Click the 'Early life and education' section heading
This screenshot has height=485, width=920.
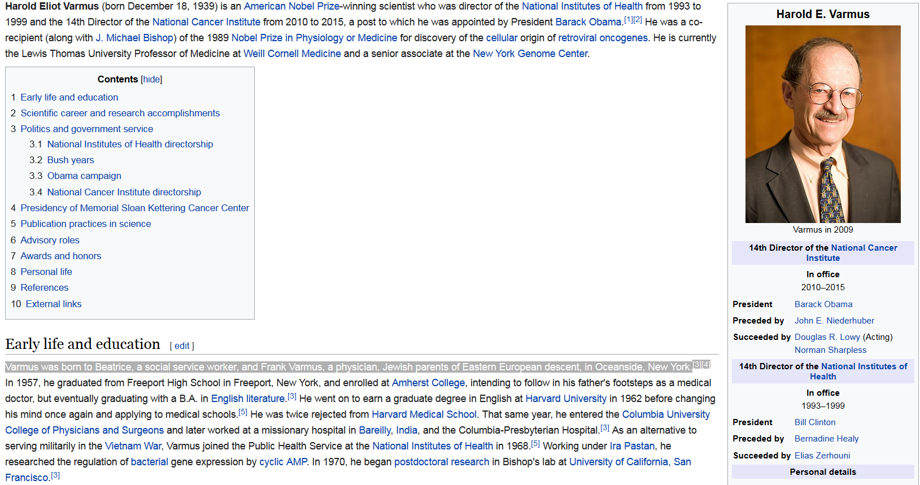83,344
